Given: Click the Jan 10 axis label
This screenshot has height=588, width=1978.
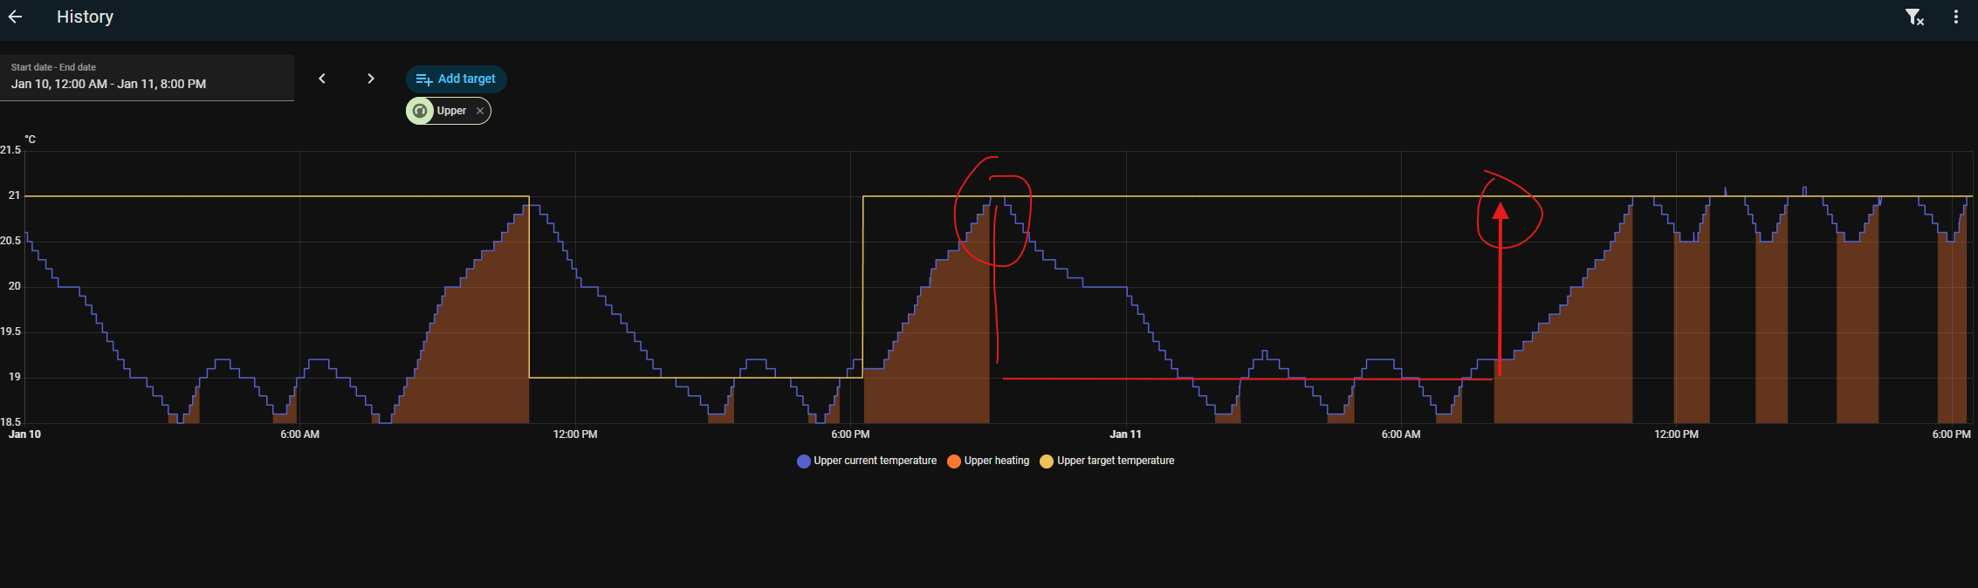Looking at the screenshot, I should click(x=24, y=434).
